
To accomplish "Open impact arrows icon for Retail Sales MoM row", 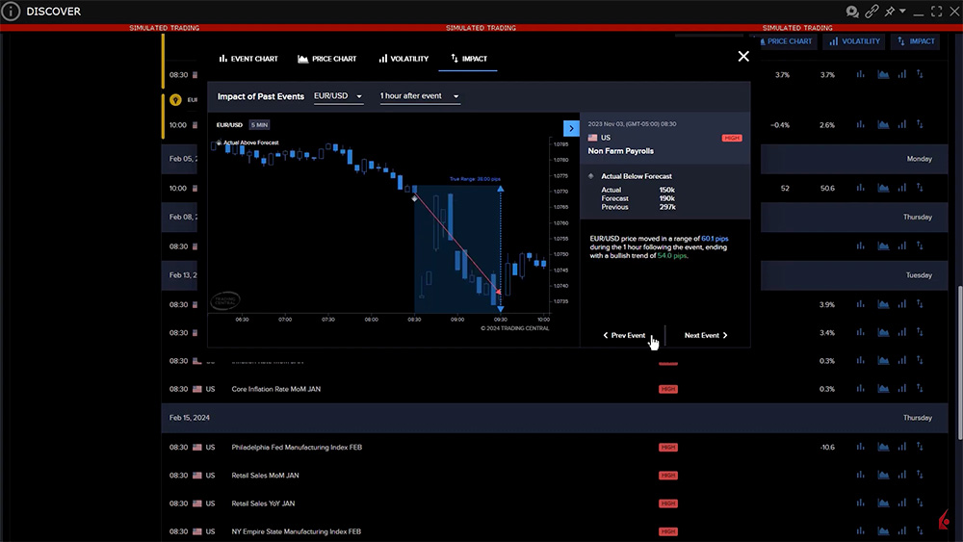I will [921, 476].
